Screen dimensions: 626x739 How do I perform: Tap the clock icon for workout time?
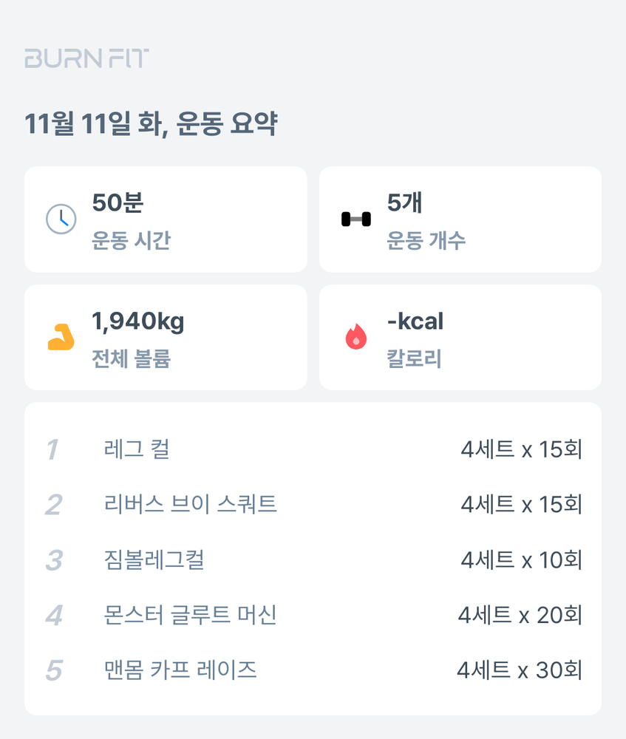tap(61, 219)
